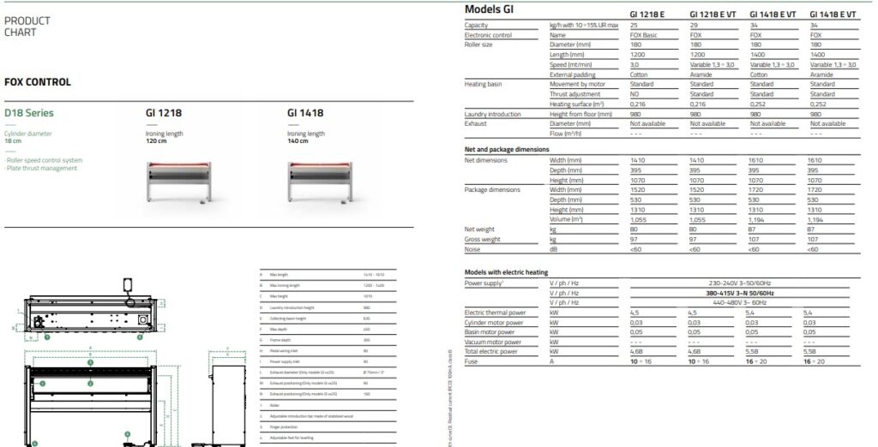Click the foot pedal in top-view drawing
This screenshot has width=878, height=447.
pos(129,283)
